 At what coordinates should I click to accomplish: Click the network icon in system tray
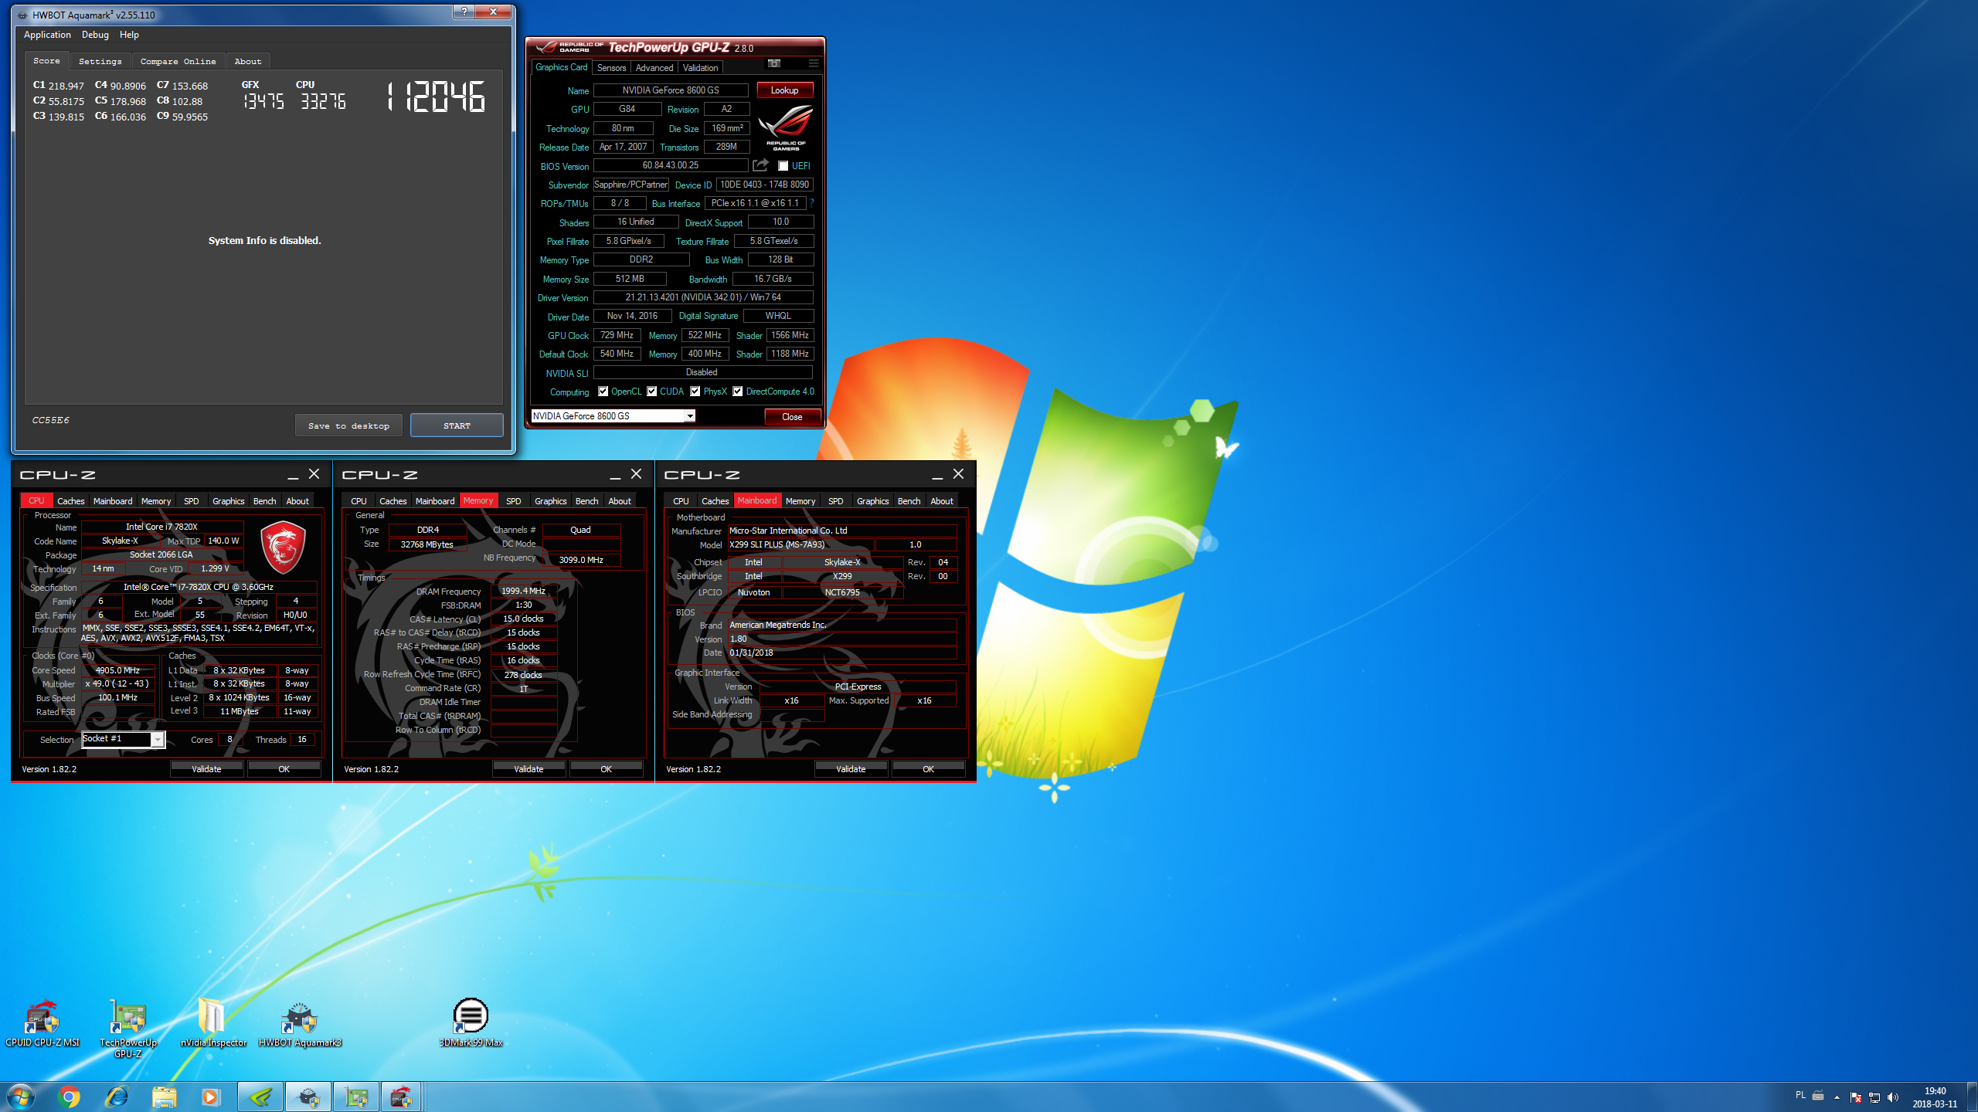(1874, 1097)
